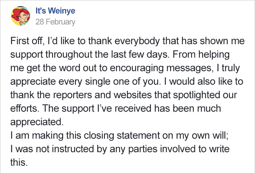Click the red hair in the avatar cartoon
The width and height of the screenshot is (255, 173).
16,14
